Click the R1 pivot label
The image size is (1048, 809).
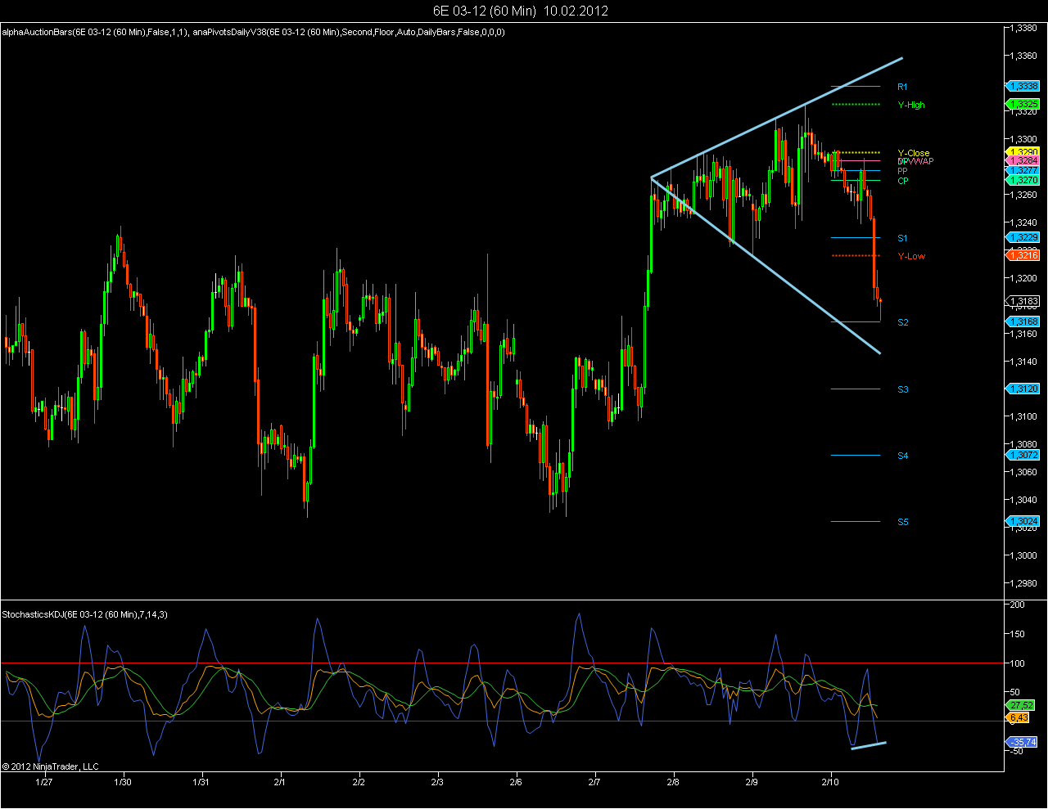(902, 87)
